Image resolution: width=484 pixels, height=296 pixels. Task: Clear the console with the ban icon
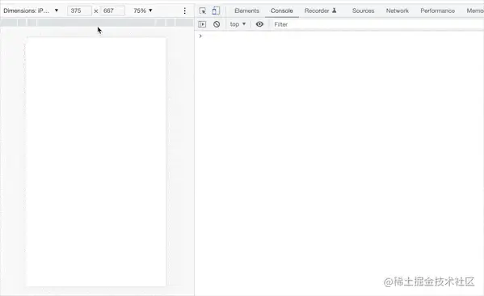pos(217,24)
